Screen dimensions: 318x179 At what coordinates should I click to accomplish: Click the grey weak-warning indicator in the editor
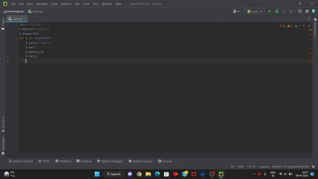(297, 26)
